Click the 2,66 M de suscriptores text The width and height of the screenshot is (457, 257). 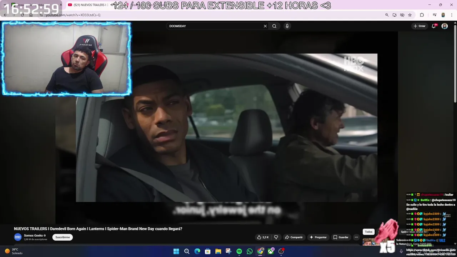(35, 240)
